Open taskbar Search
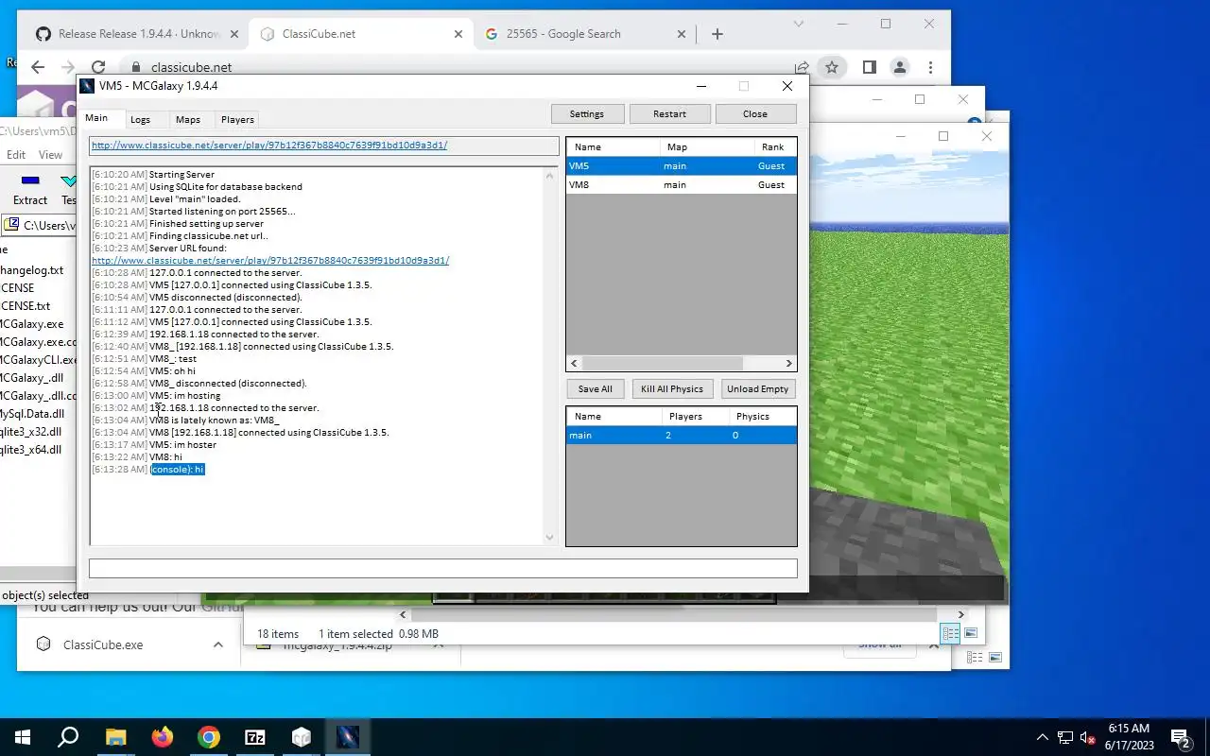 pyautogui.click(x=68, y=737)
